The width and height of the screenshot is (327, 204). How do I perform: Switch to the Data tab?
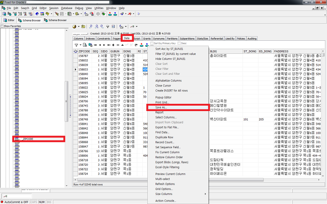coord(127,38)
